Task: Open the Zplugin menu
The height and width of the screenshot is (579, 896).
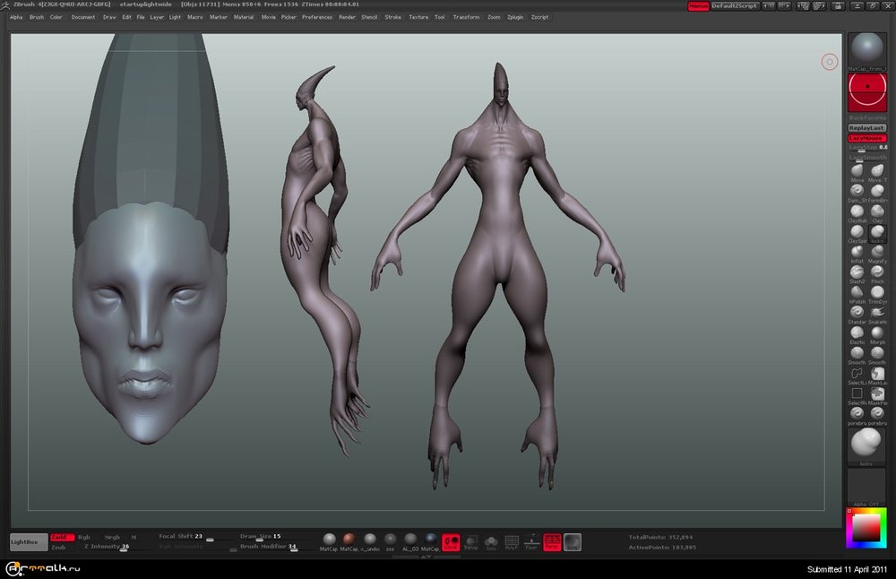Action: 515,17
